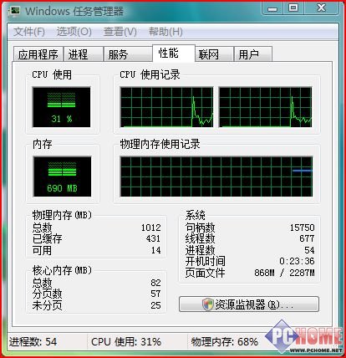Open the 帮助(H) menu

point(165,32)
